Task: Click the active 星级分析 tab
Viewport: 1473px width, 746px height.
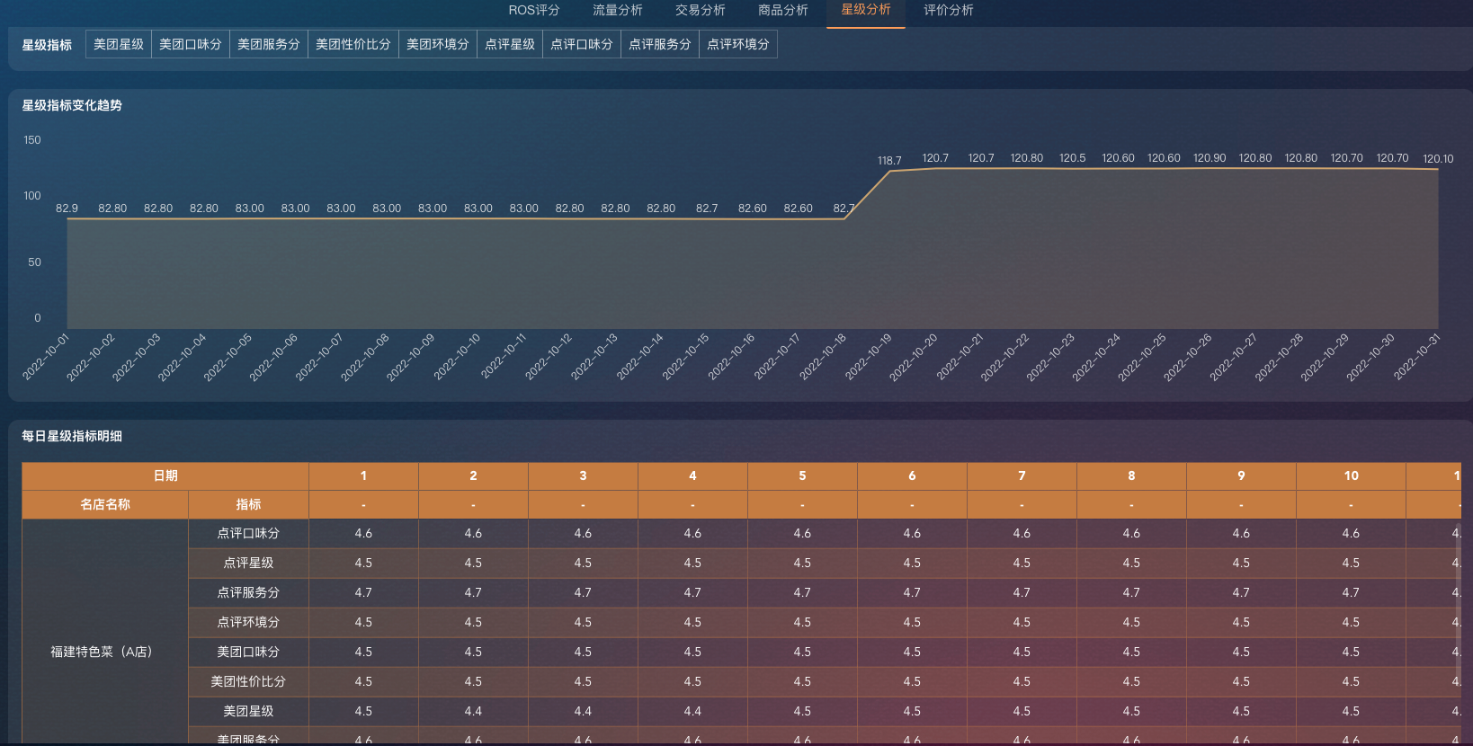Action: point(865,11)
